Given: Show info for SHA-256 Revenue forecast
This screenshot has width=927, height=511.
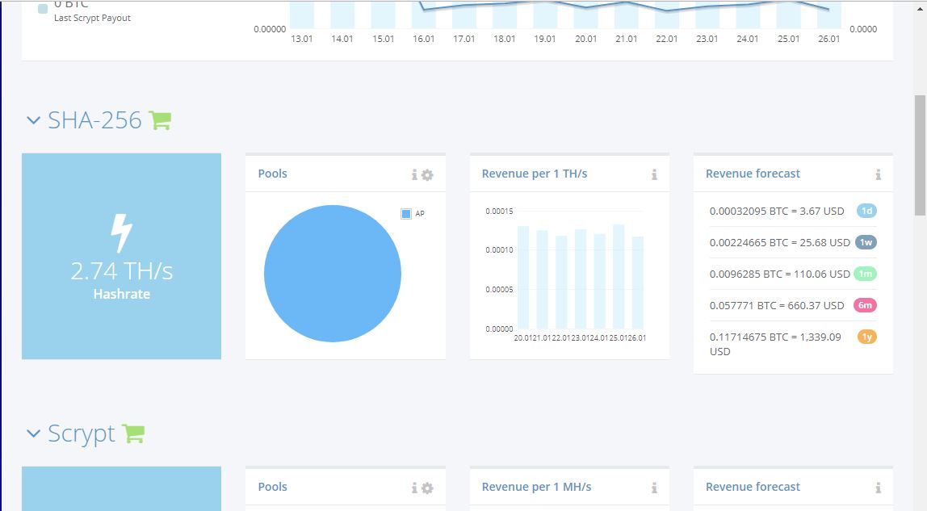Looking at the screenshot, I should (x=878, y=175).
